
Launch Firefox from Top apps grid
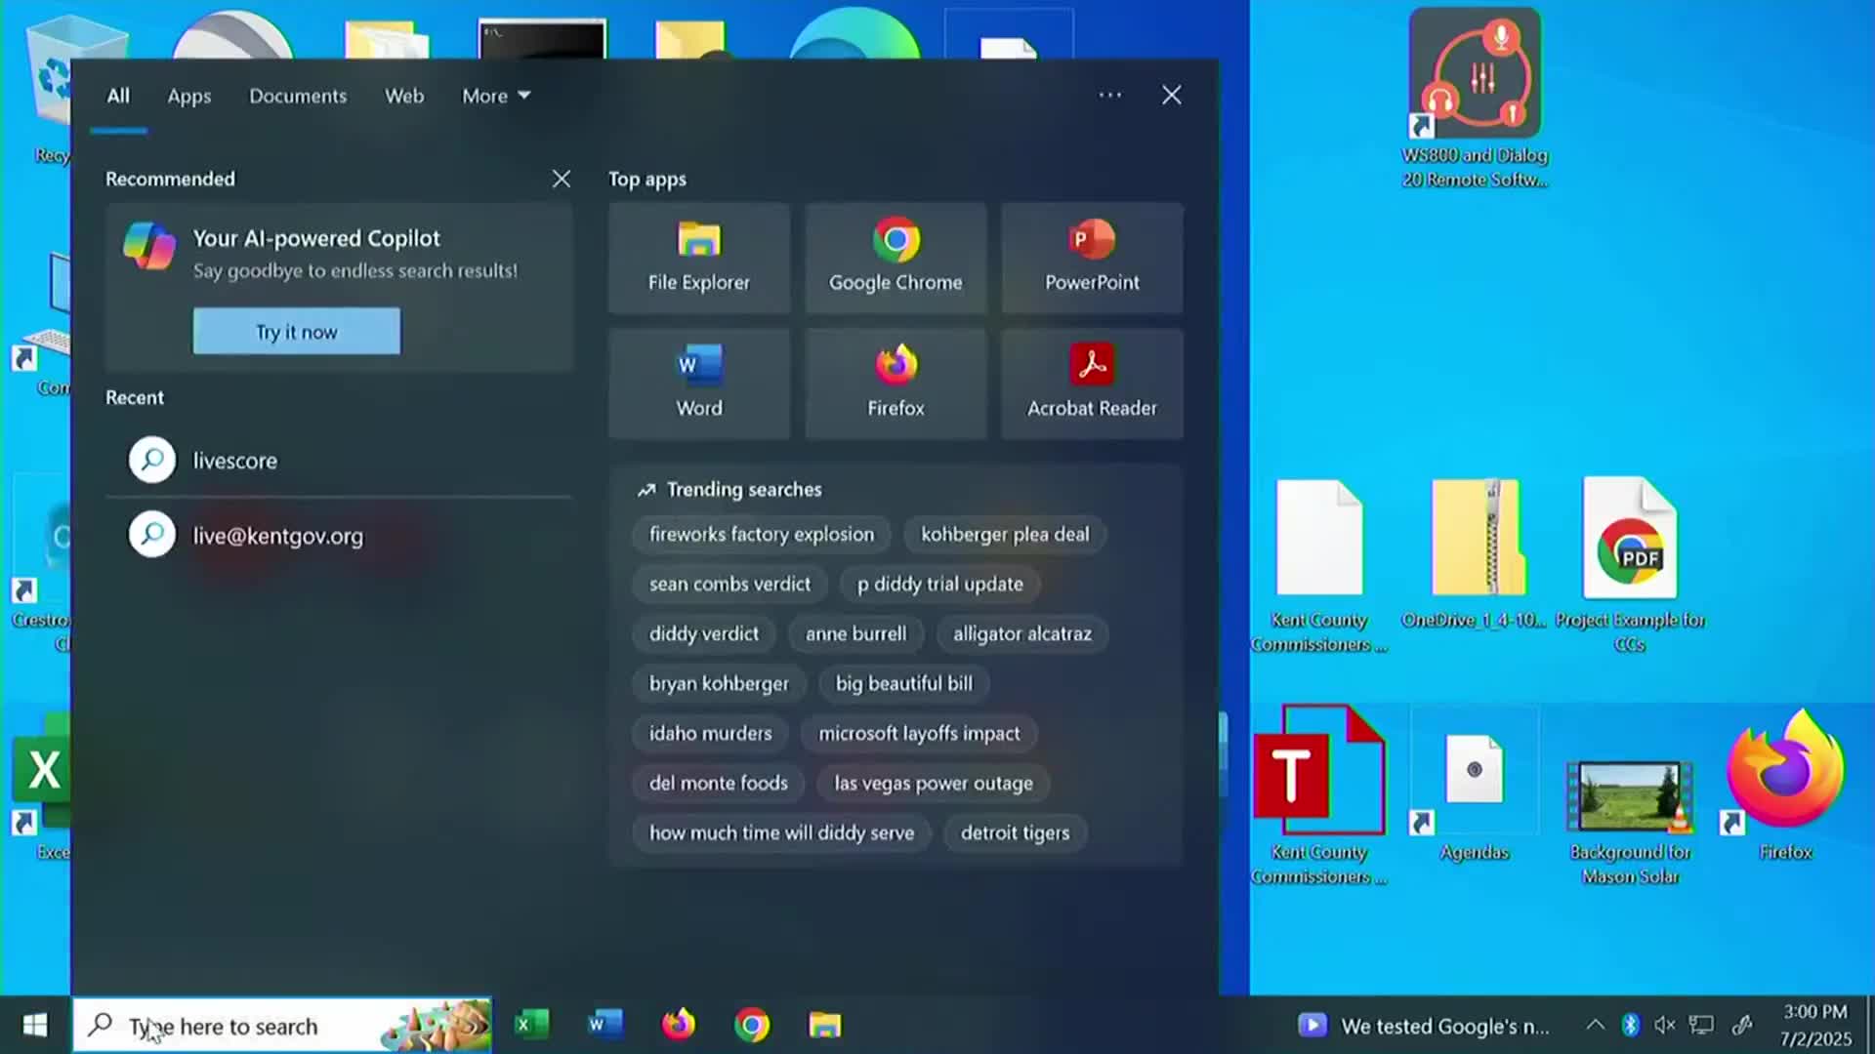pos(896,384)
